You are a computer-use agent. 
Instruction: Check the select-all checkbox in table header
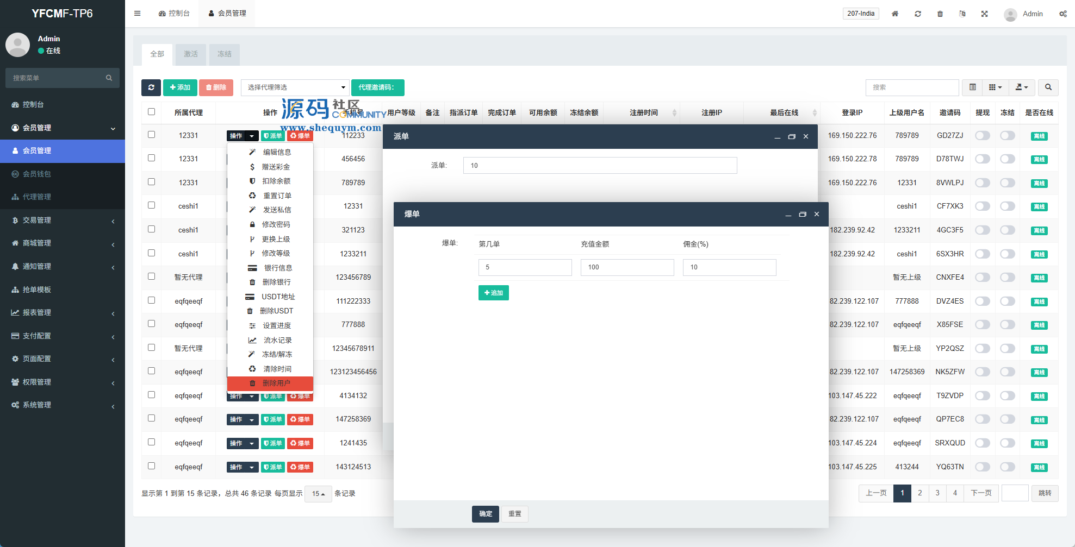coord(151,112)
